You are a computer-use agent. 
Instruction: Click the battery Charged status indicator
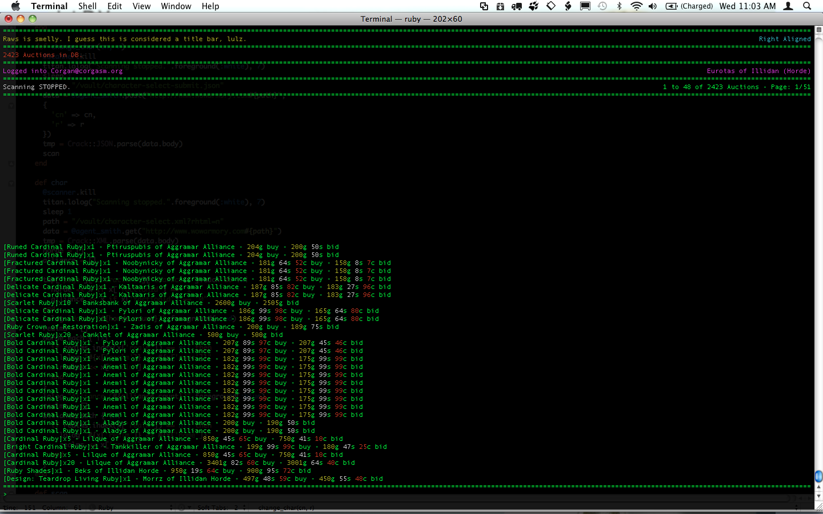click(689, 6)
